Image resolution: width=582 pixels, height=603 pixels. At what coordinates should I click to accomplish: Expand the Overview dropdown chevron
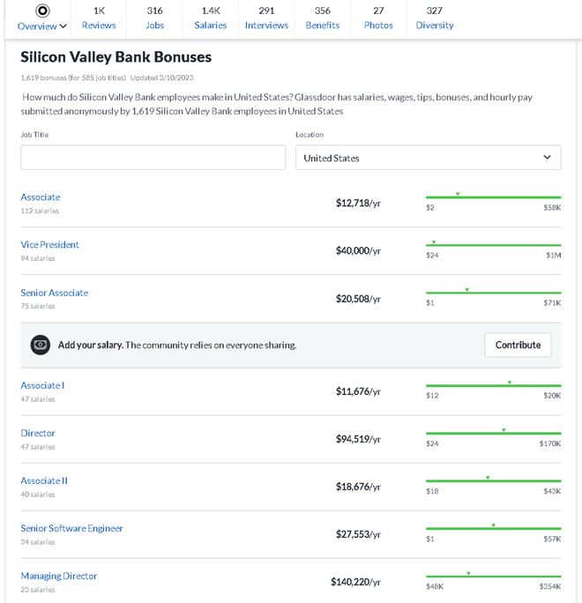click(x=63, y=26)
